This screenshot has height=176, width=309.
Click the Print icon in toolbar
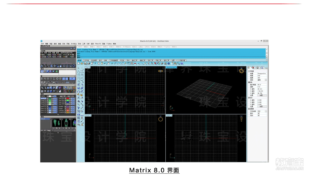click(89, 63)
